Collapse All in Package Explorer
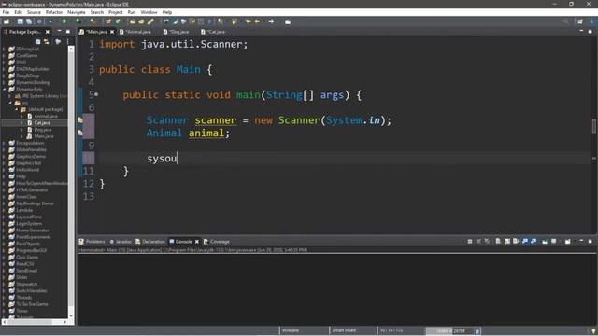The width and height of the screenshot is (598, 336). pyautogui.click(x=37, y=41)
